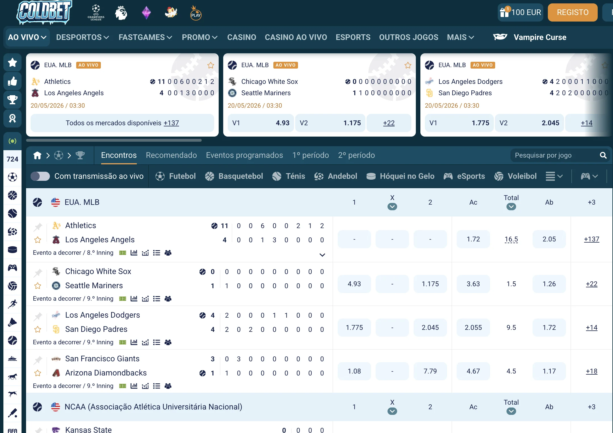613x433 pixels.
Task: Star the White Sox vs Mariners row
Action: coord(38,286)
